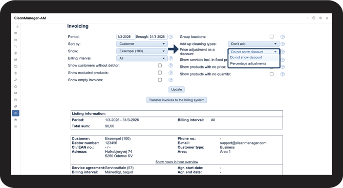Select the highlighted invoicing document sidebar icon
The image size is (343, 188).
coord(15,113)
